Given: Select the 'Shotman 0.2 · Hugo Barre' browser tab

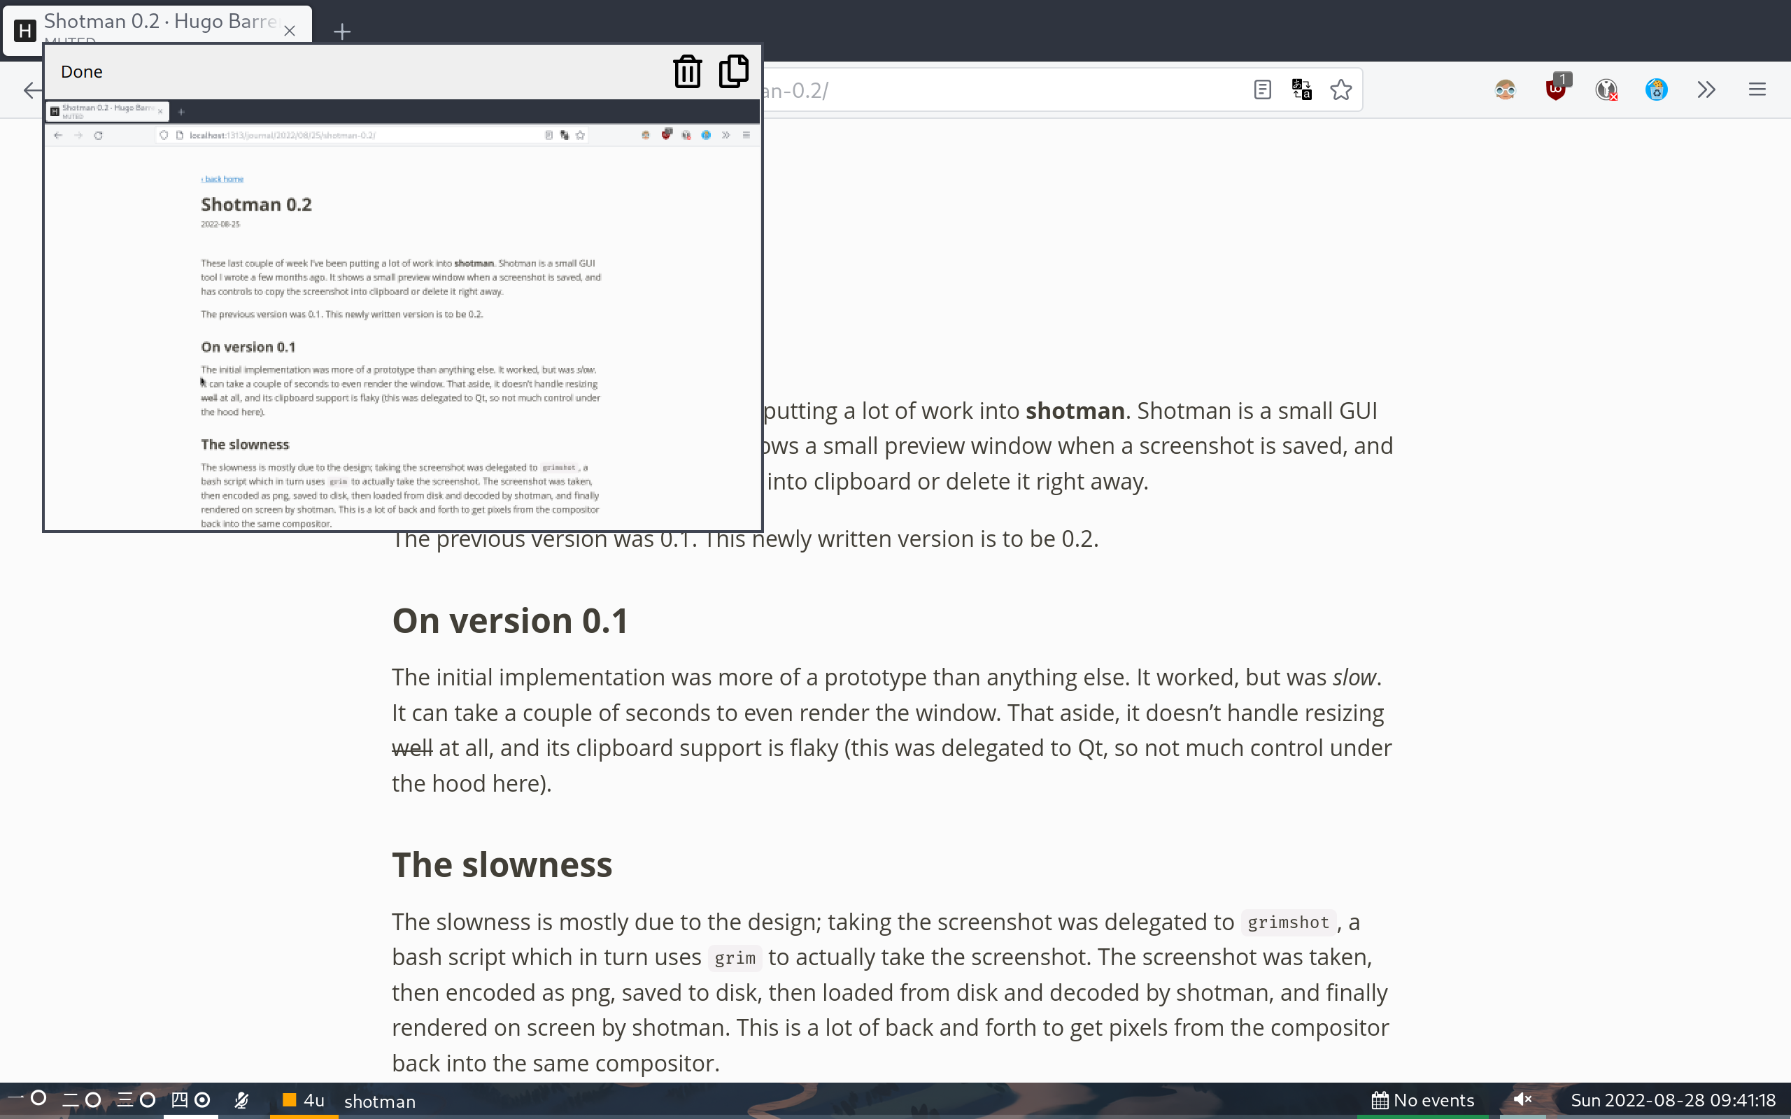Looking at the screenshot, I should pos(157,29).
